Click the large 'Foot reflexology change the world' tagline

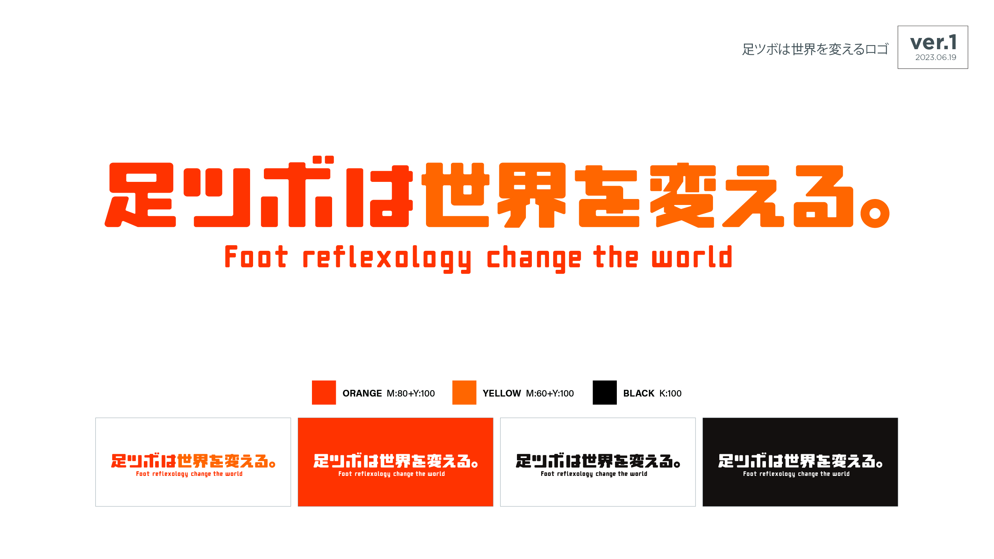pos(479,259)
